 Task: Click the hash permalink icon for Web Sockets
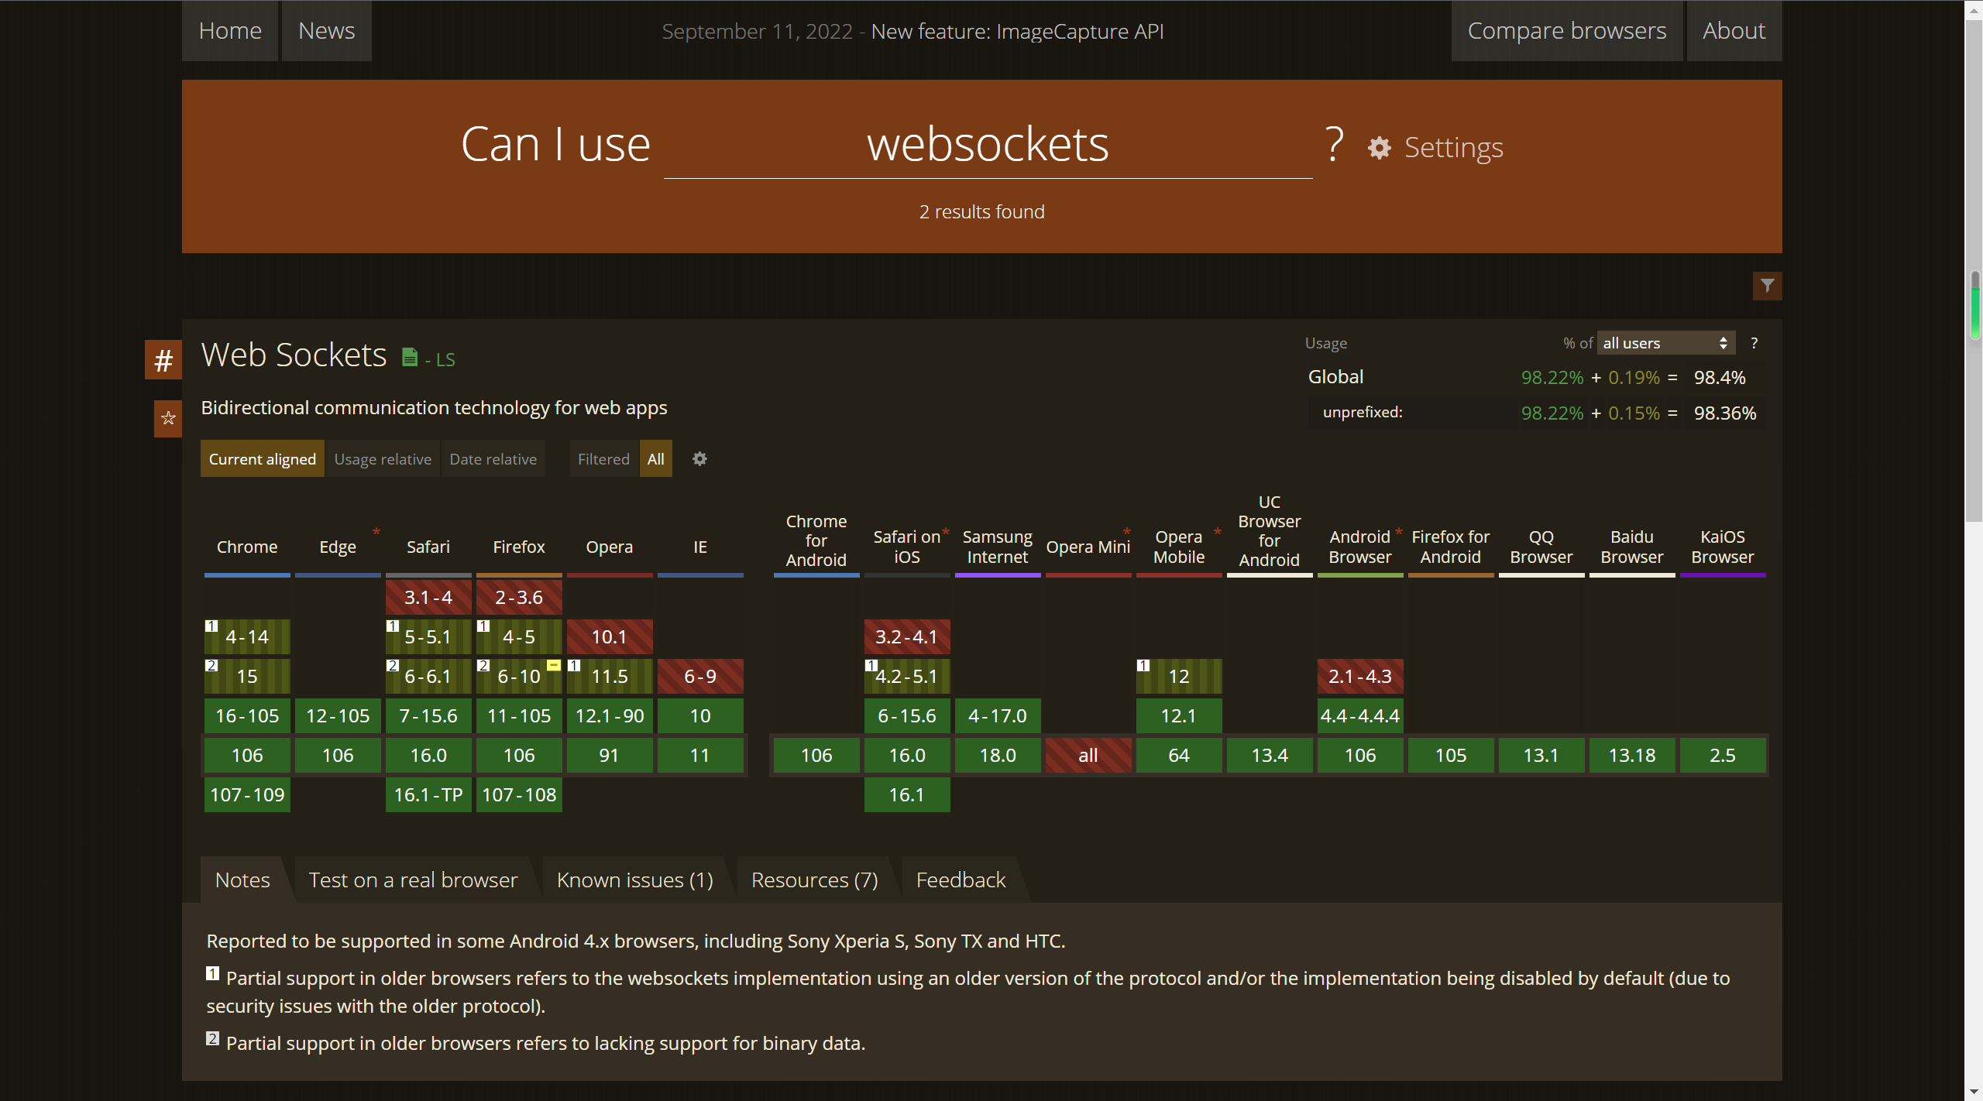[x=163, y=360]
